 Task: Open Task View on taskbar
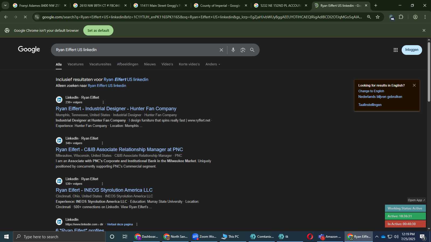point(125,237)
